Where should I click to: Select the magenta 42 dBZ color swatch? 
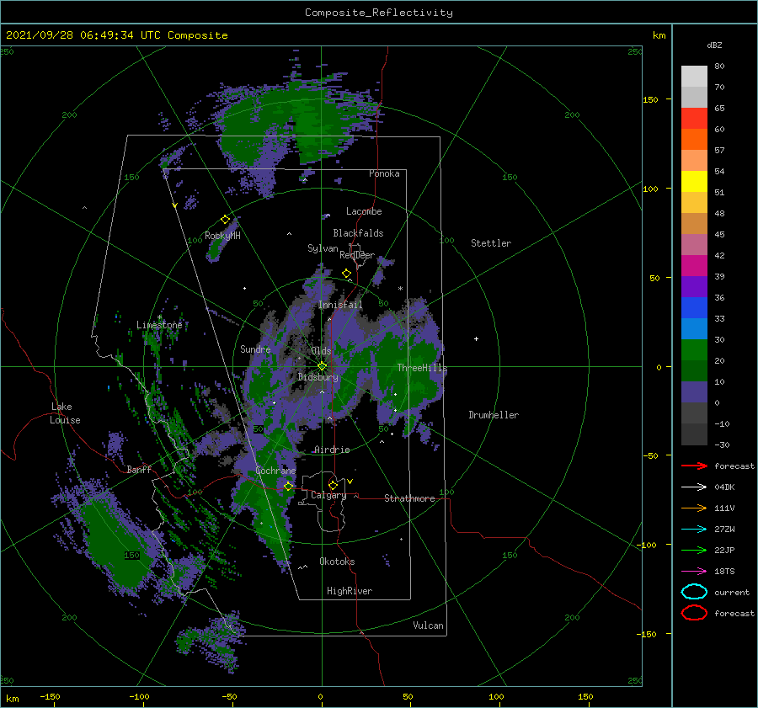694,265
